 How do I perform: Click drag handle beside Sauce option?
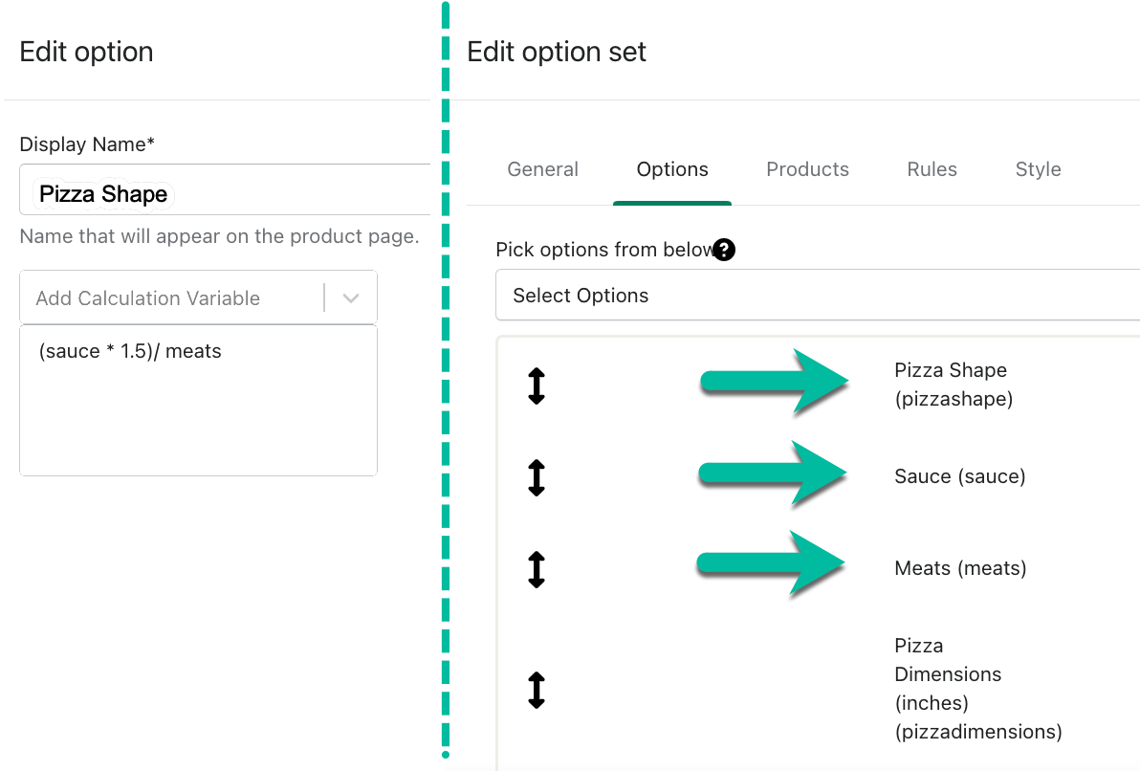click(537, 477)
